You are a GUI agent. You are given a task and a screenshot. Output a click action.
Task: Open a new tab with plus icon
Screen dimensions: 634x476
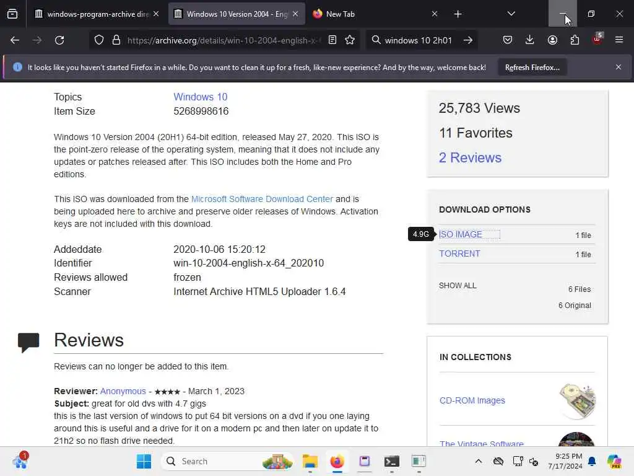click(458, 14)
